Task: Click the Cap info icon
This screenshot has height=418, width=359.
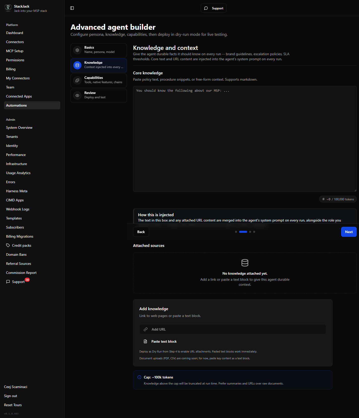Action: coord(139,377)
